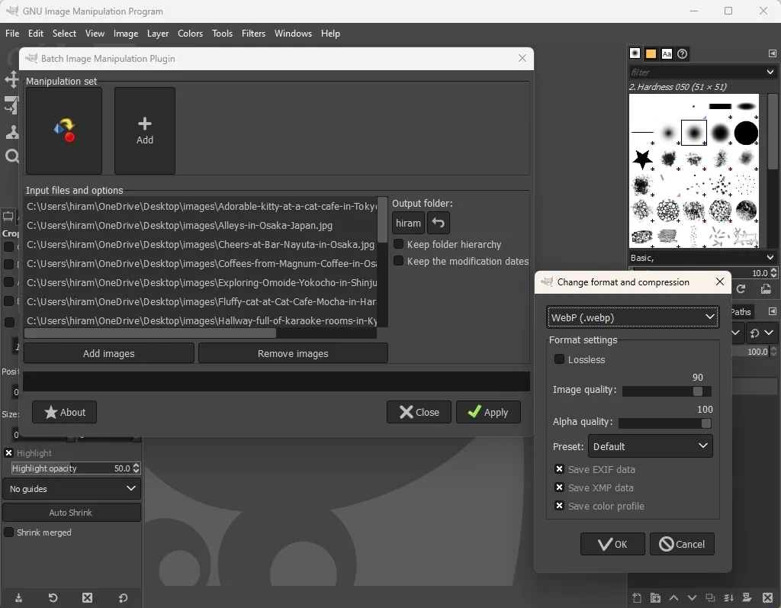Delete layer icon in layers panel
This screenshot has width=781, height=608.
point(767,597)
